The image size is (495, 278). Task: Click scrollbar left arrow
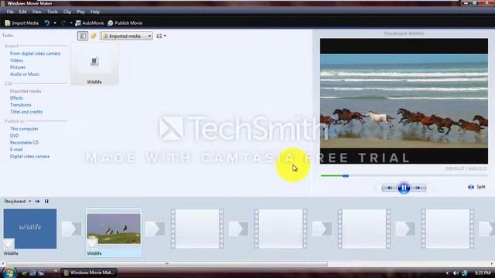[x=3, y=263]
